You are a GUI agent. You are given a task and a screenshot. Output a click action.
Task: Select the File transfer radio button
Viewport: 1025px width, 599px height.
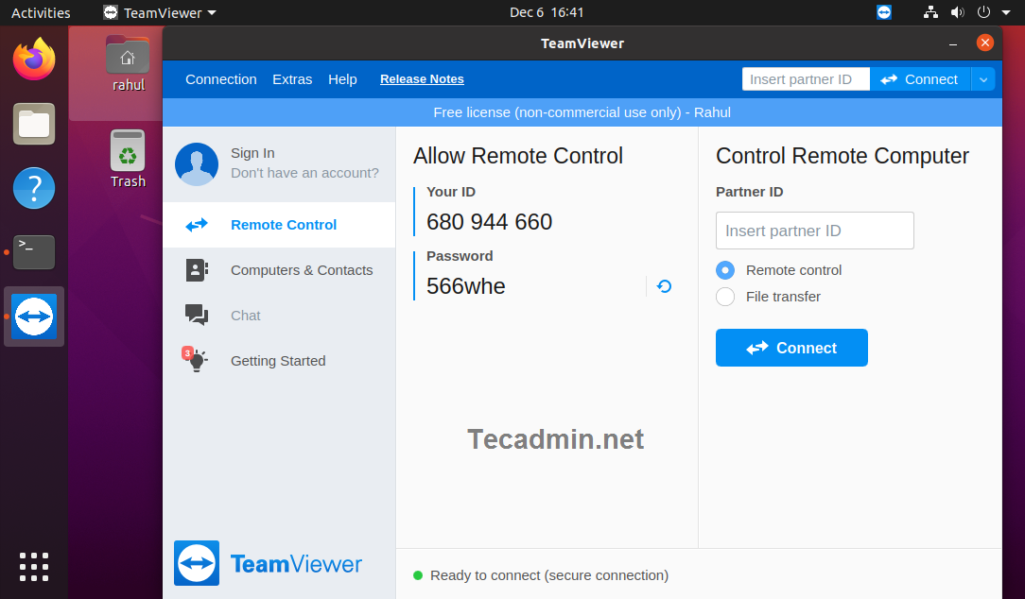pos(725,297)
